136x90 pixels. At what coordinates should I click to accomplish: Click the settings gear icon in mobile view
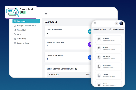pos(116,23)
